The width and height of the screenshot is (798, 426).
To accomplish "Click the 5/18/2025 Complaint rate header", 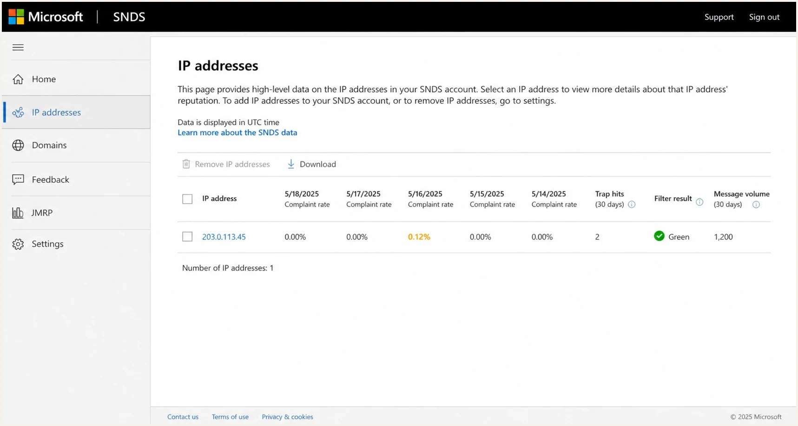I will click(x=307, y=199).
